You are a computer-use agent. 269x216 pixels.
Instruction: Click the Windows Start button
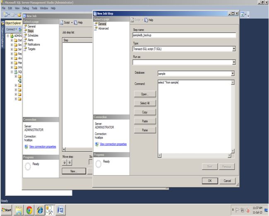6,210
